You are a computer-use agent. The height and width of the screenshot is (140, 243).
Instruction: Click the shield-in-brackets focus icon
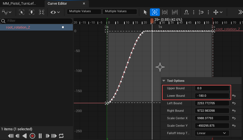click(32, 12)
